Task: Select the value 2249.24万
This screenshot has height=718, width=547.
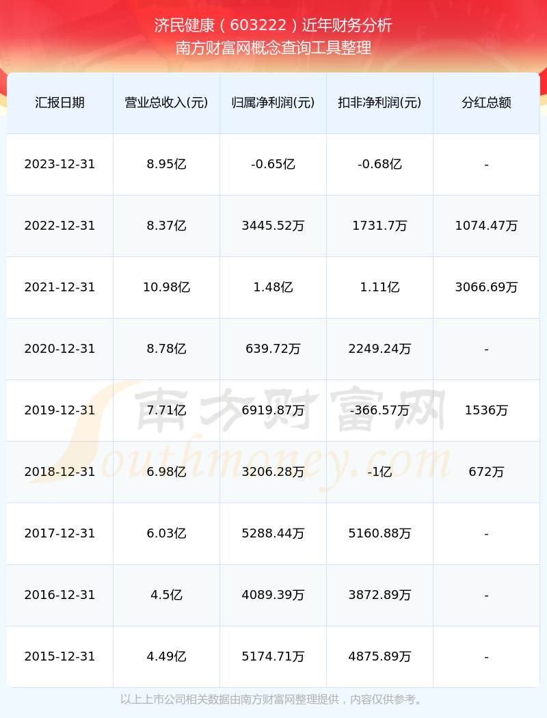Action: click(x=380, y=349)
